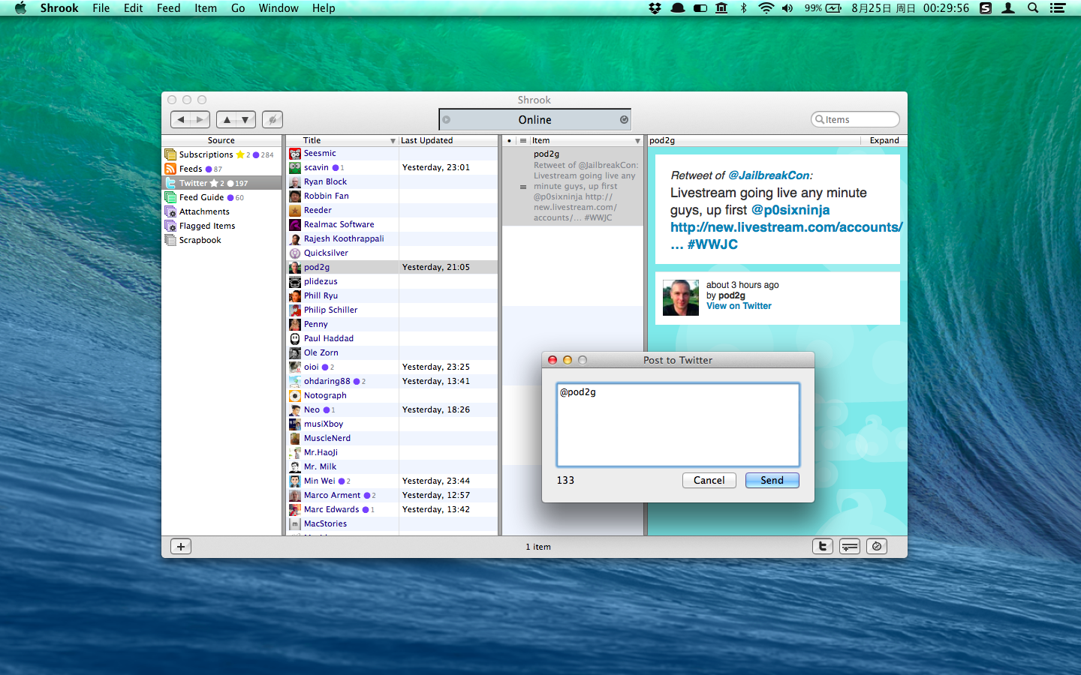1081x675 pixels.
Task: Go to the previous item with the up arrow
Action: click(227, 119)
